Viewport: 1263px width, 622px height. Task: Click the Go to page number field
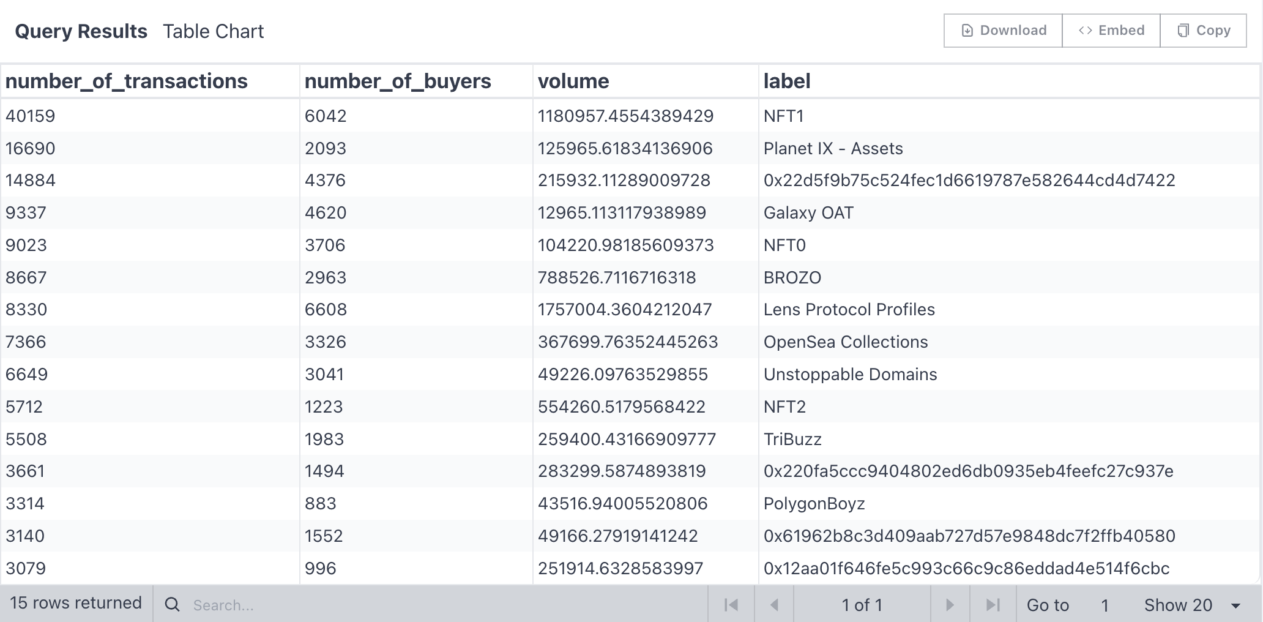1105,605
